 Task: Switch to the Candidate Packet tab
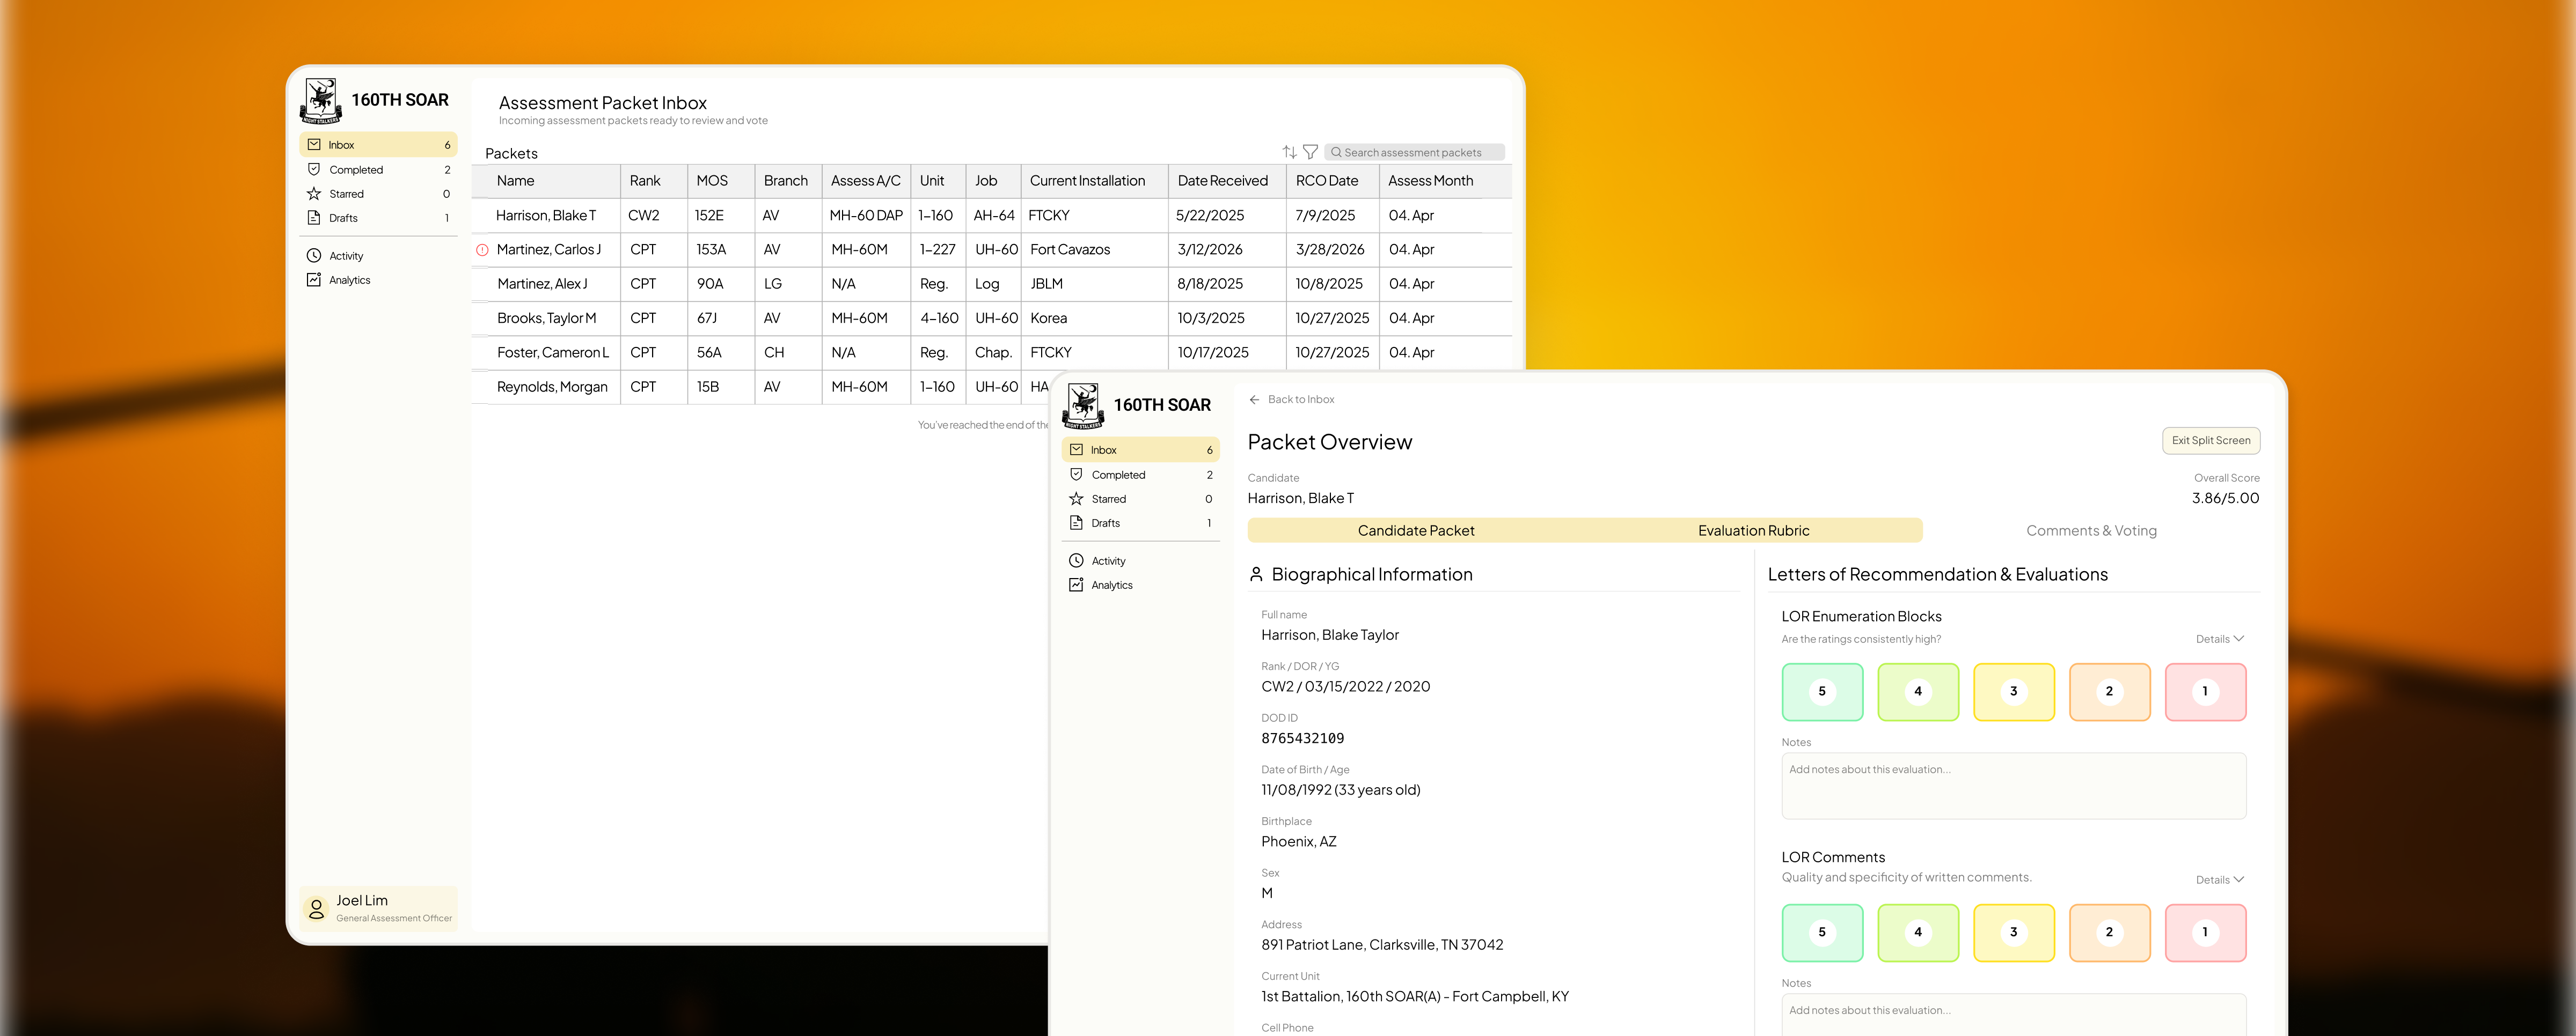(x=1416, y=530)
